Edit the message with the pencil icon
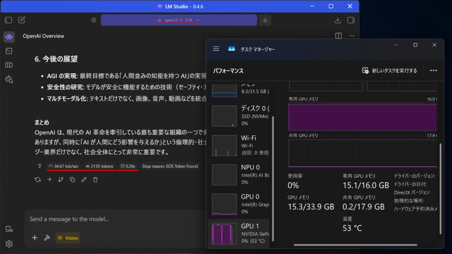 coord(84,179)
